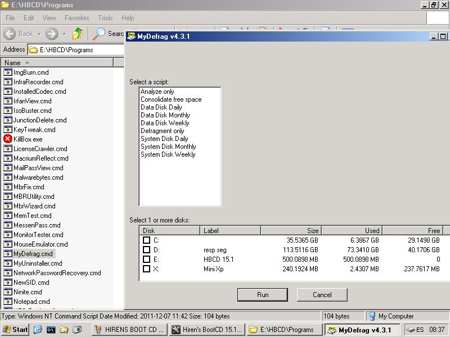Open file explorer quick launch folder icon
450x337 pixels.
pos(64,330)
